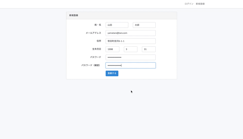Click the birth year field showing 1998
The height and width of the screenshot is (139, 243).
tap(112, 49)
